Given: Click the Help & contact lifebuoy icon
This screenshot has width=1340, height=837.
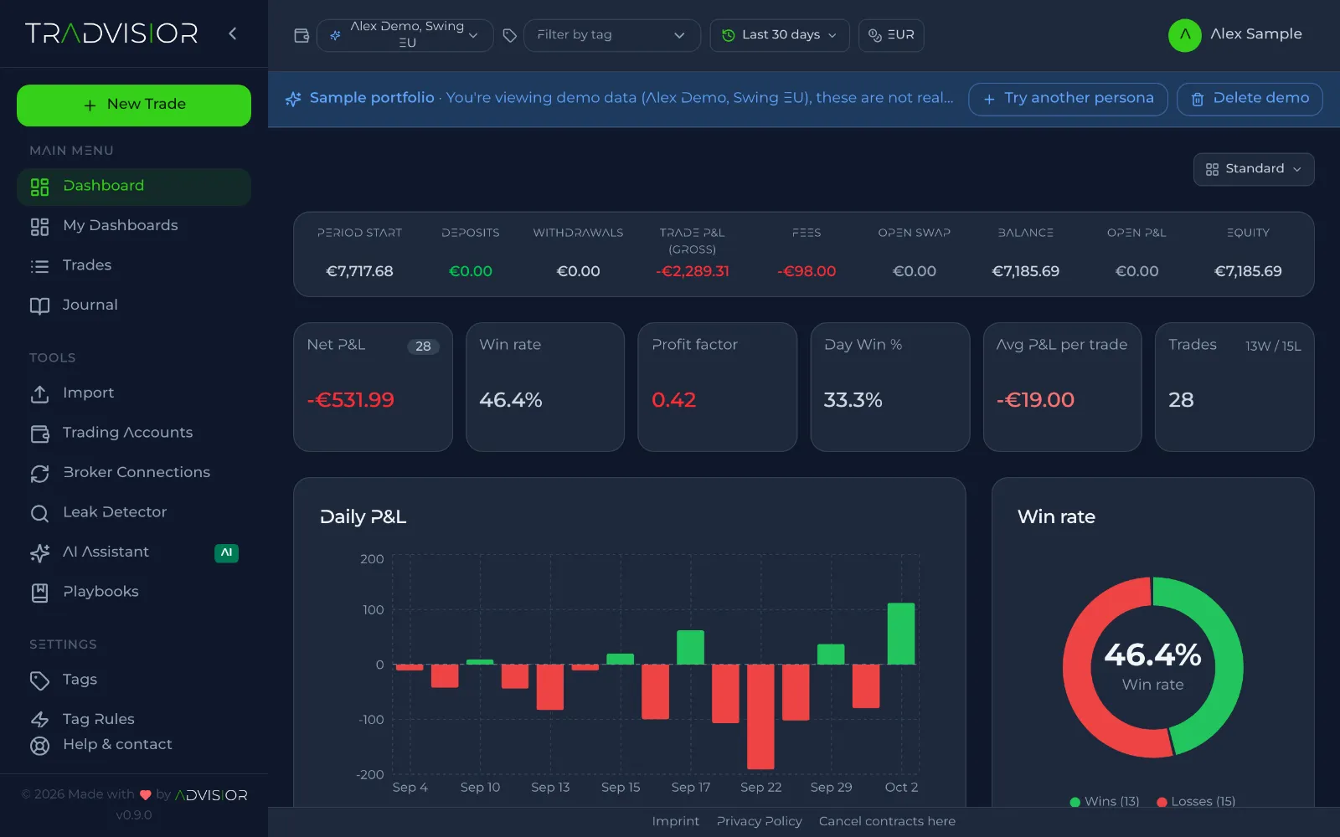Looking at the screenshot, I should tap(39, 745).
